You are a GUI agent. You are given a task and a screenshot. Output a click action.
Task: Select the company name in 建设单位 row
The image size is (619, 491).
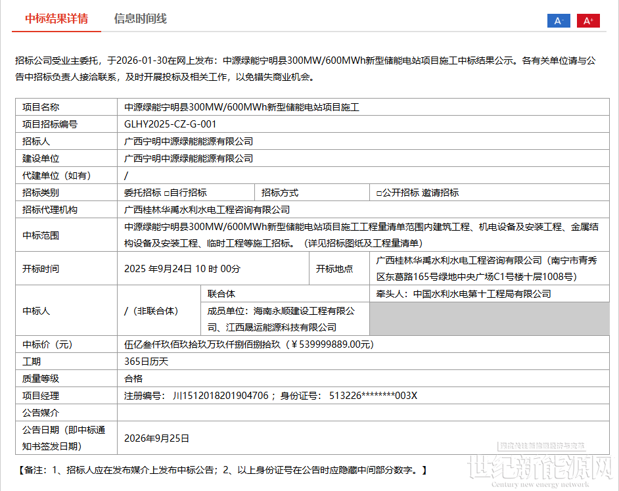tap(189, 158)
